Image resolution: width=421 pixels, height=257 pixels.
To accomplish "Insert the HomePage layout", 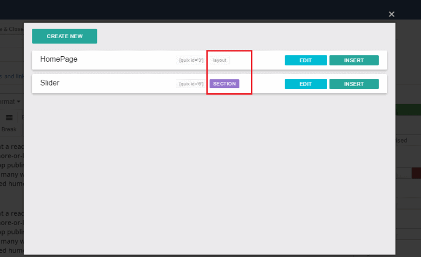I will 353,60.
